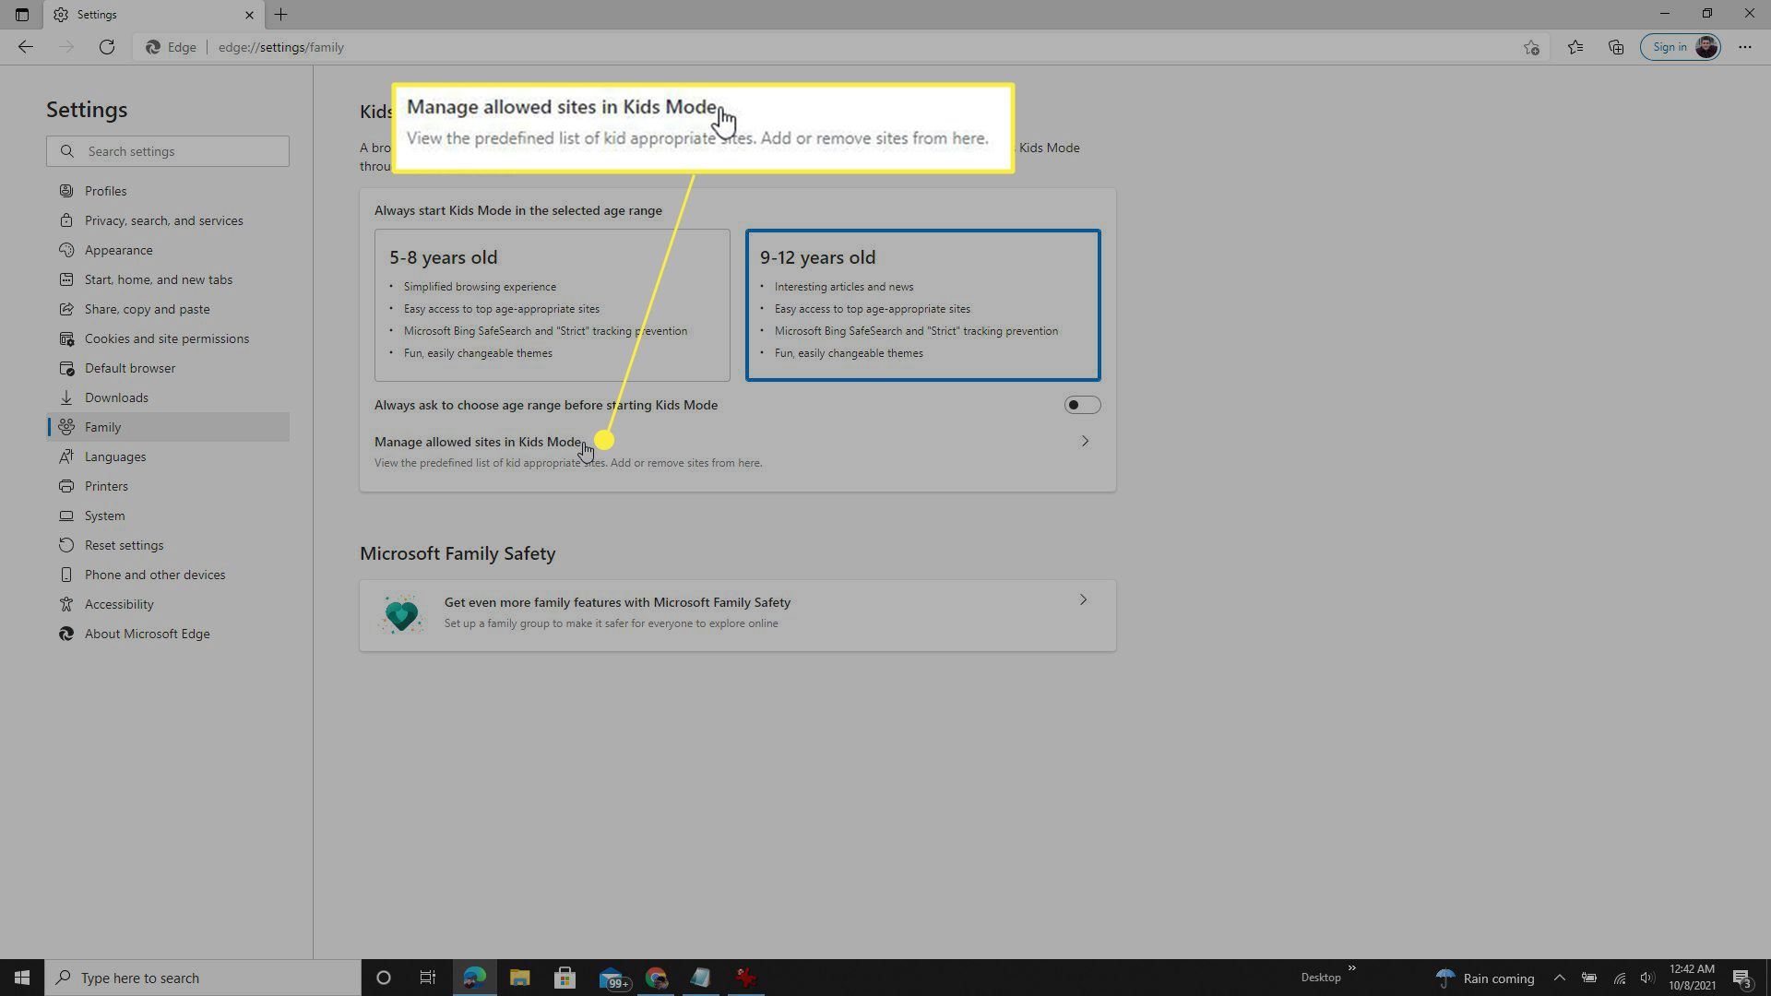The image size is (1771, 996).
Task: Select the 9-12 years old card
Action: tap(922, 305)
